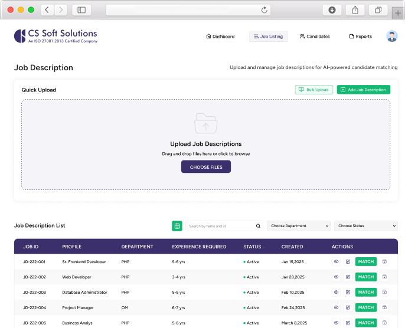Toggle the Safari sidebar button
Image resolution: width=405 pixels, height=328 pixels.
point(81,10)
